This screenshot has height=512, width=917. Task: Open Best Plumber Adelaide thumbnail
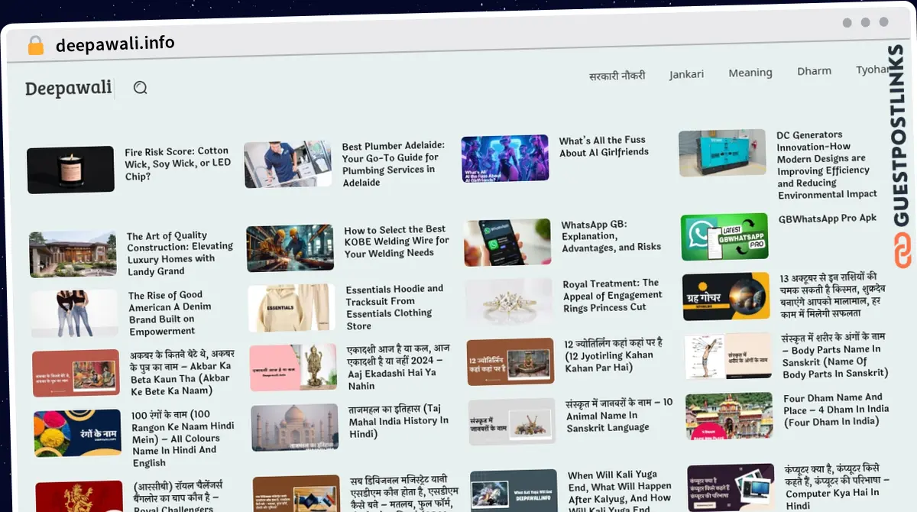pos(288,164)
